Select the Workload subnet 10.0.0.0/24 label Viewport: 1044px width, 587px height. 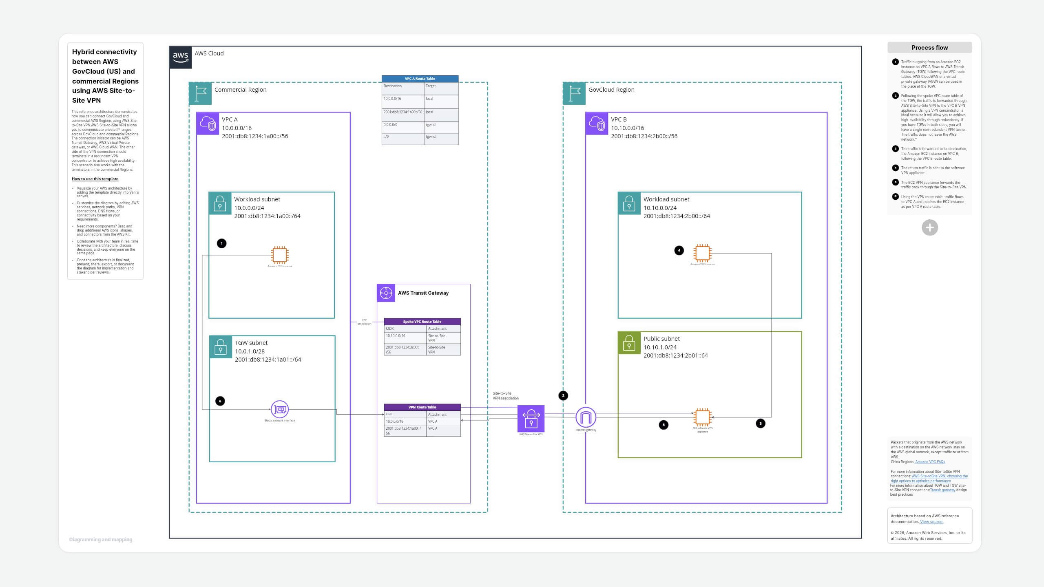click(267, 207)
